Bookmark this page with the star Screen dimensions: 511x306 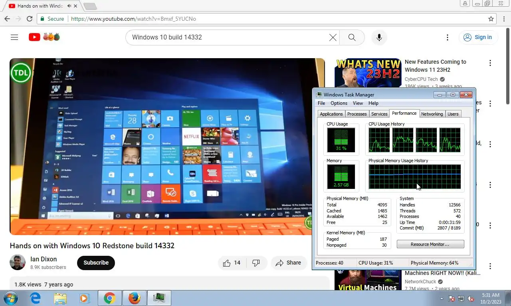tap(491, 19)
